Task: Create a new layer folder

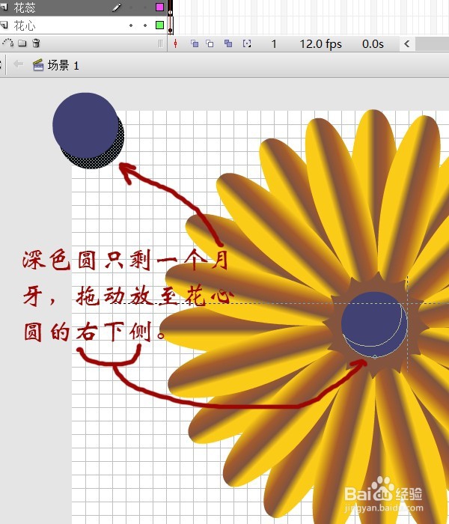Action: point(22,43)
